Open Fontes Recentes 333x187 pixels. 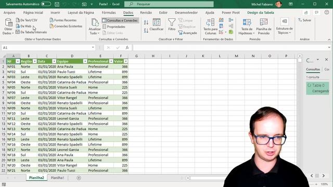click(x=63, y=20)
